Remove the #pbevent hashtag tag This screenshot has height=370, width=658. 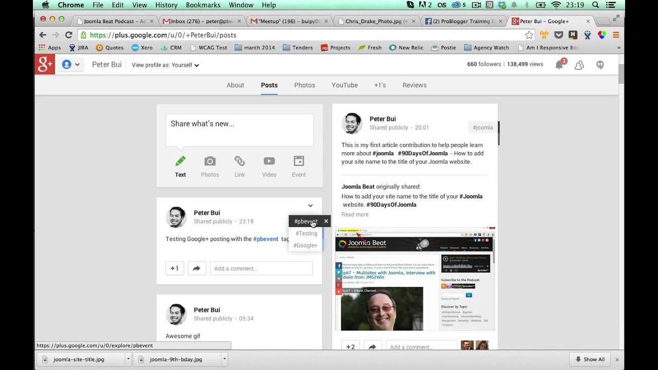coord(326,221)
